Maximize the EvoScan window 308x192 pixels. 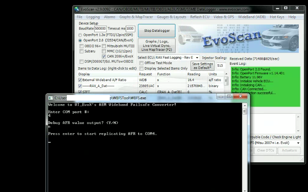(x=286, y=8)
